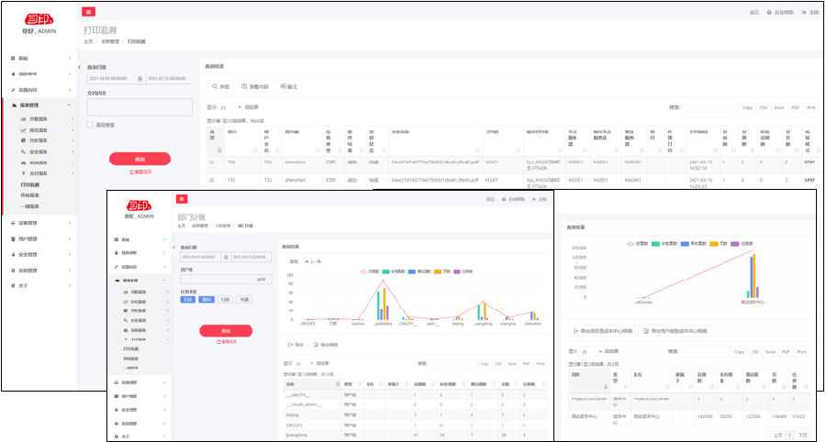Click the 导出 export icon in 部门分账 window

click(290, 345)
